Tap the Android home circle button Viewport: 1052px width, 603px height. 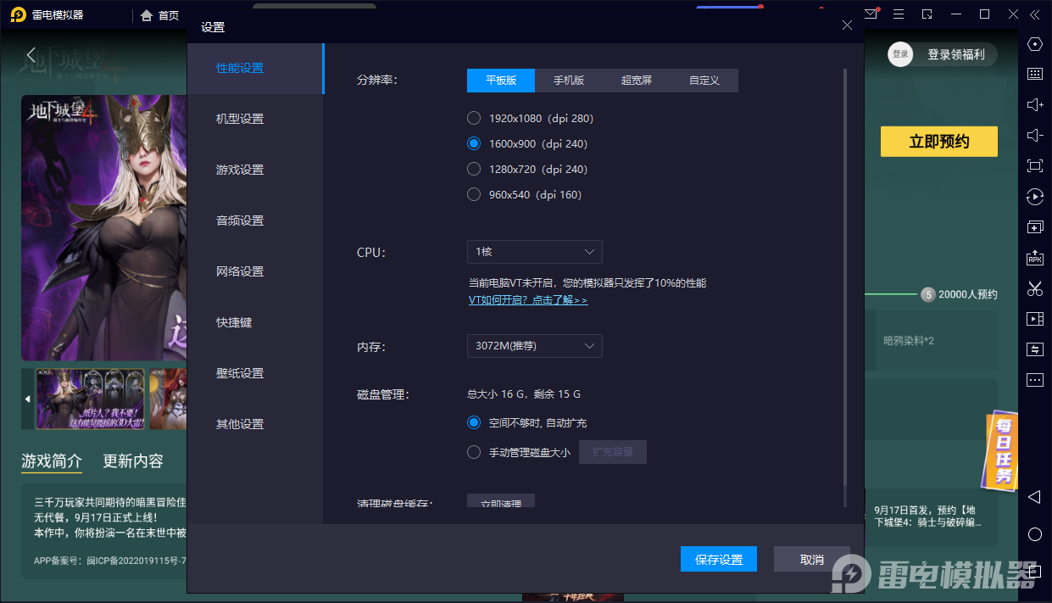[1034, 534]
